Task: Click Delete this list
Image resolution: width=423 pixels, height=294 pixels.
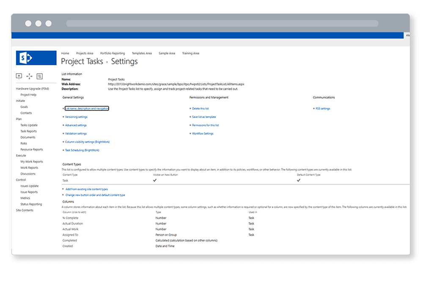Action: 200,109
